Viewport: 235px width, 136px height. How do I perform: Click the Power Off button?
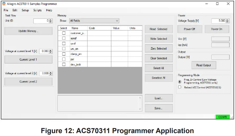coord(190,29)
